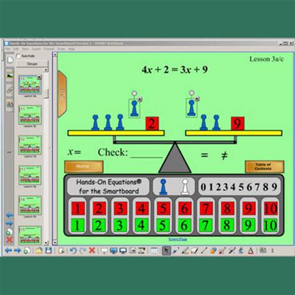Open the View menu

click(x=26, y=49)
